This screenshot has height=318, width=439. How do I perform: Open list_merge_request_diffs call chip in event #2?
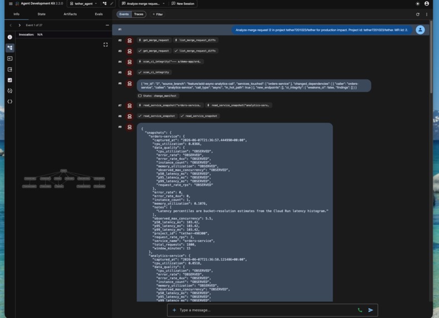point(195,40)
